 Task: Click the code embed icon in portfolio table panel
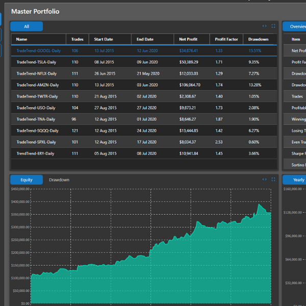[x=264, y=26]
